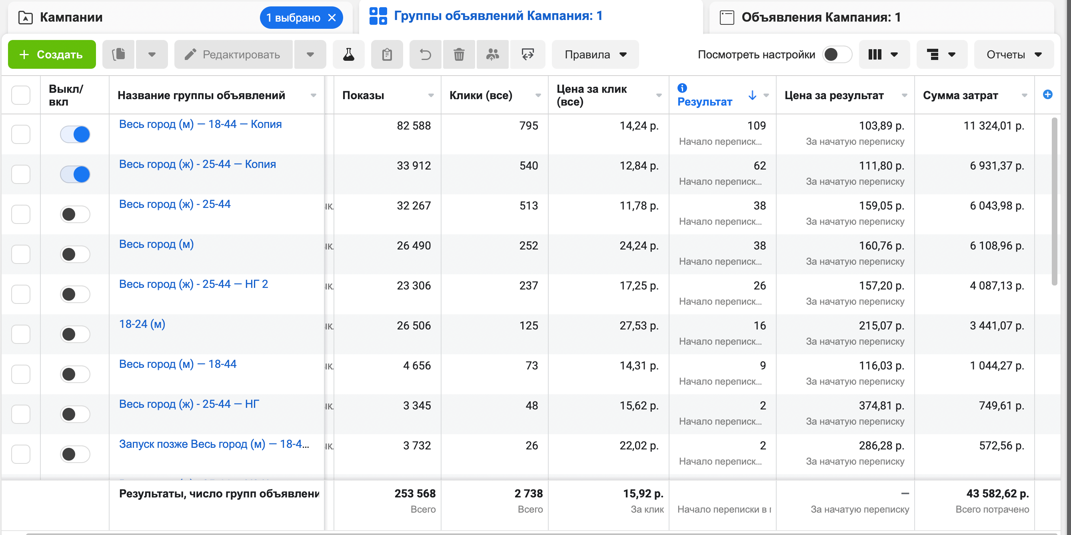The image size is (1071, 535).
Task: Click the vertical table scrollbar
Action: tap(1054, 202)
